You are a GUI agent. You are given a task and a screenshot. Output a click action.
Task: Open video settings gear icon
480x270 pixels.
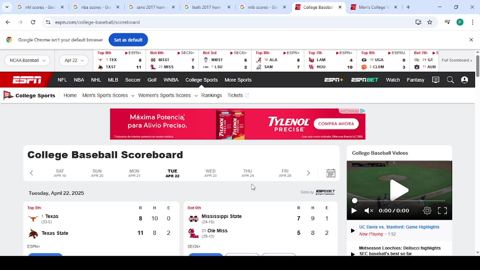point(427,211)
